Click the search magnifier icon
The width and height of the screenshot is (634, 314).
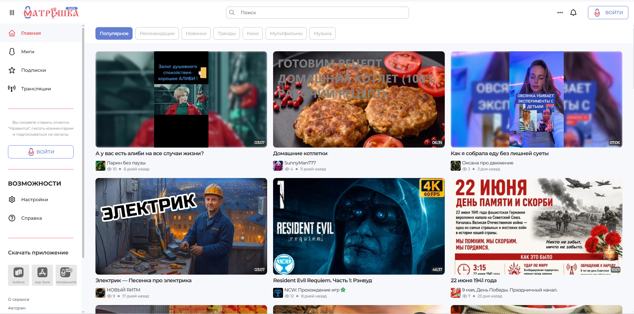pos(232,13)
